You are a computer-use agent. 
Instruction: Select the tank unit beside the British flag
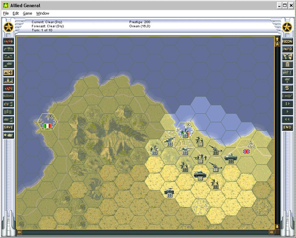pos(230,157)
